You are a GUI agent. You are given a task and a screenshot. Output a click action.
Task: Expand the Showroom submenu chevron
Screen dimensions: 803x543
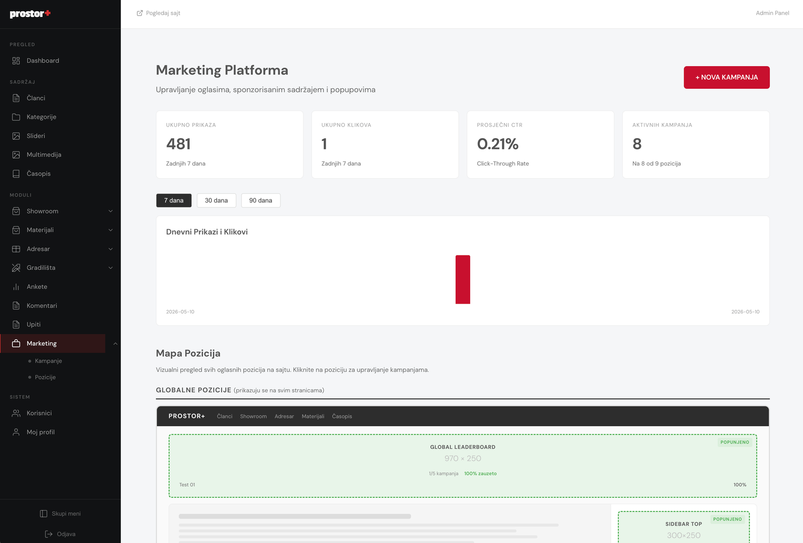pyautogui.click(x=110, y=211)
